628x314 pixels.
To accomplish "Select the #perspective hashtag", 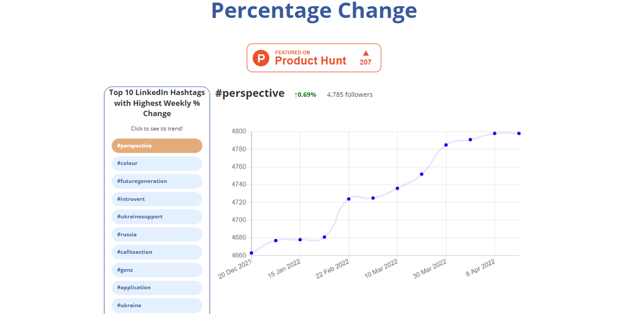I will point(157,146).
